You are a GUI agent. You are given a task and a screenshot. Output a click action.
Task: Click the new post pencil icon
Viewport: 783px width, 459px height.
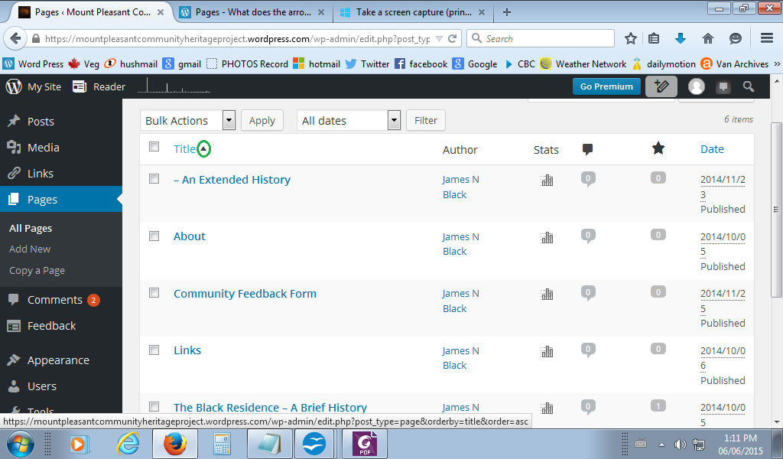pyautogui.click(x=661, y=86)
